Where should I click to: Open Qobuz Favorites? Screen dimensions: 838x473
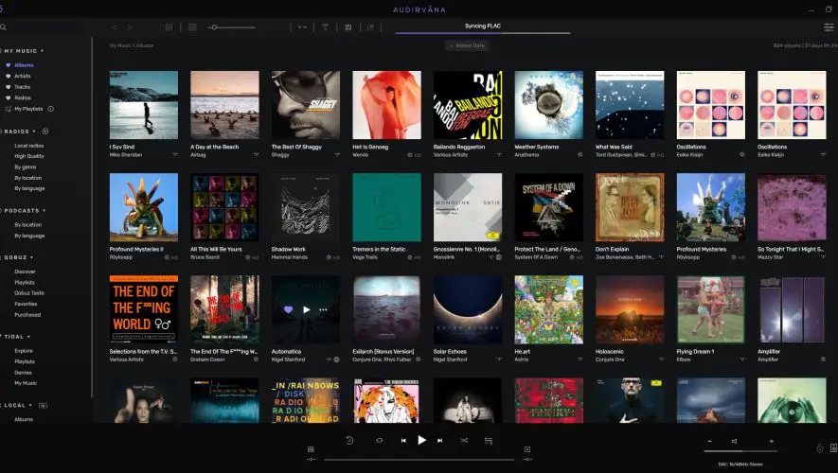(x=26, y=304)
